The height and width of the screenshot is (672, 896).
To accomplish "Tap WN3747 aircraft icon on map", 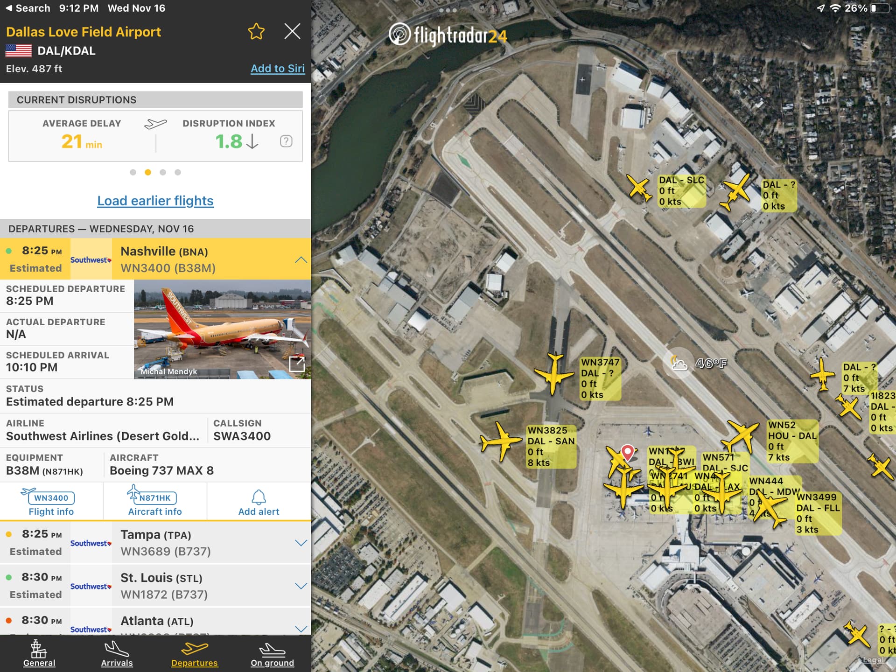I will click(554, 374).
